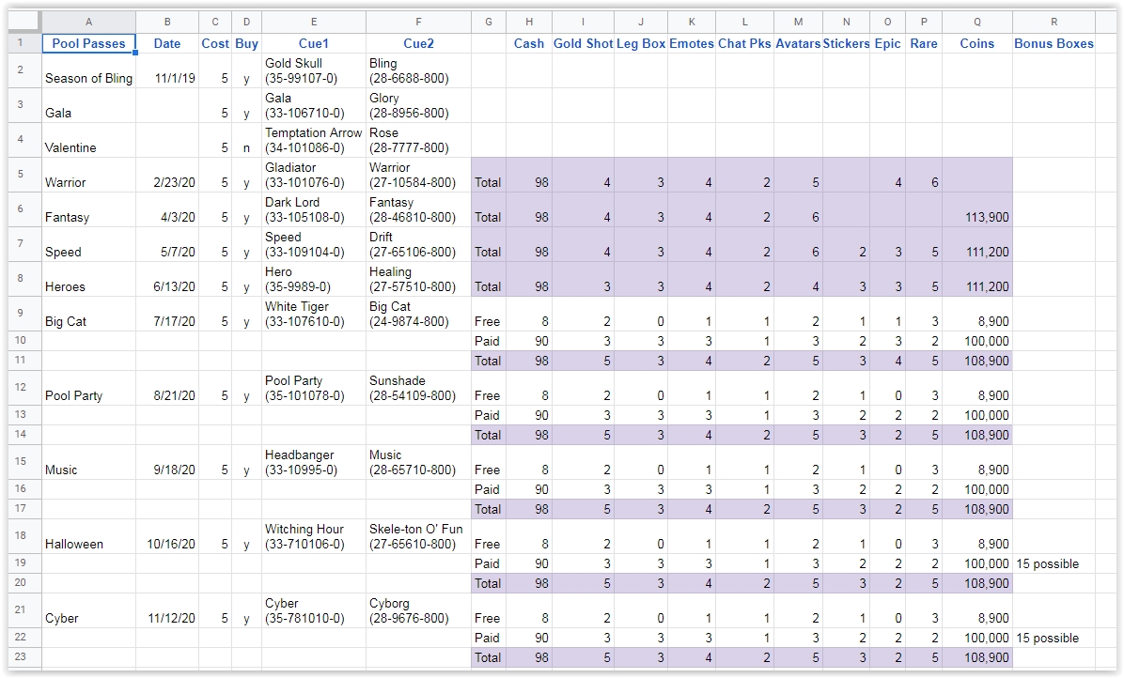
Task: Select the 'Cue2' header cell
Action: (418, 43)
